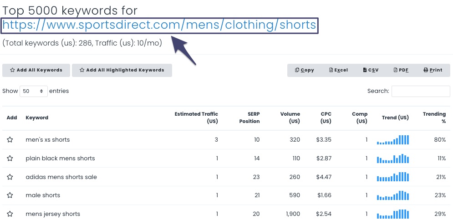The image size is (453, 220).
Task: Print the keyword table
Action: 433,70
